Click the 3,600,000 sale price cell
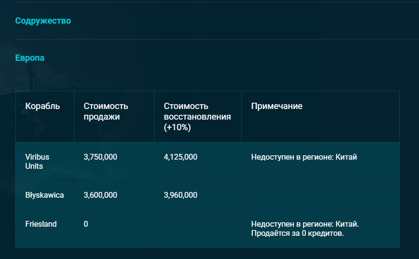Screen dimensions: 419x259 pos(100,195)
